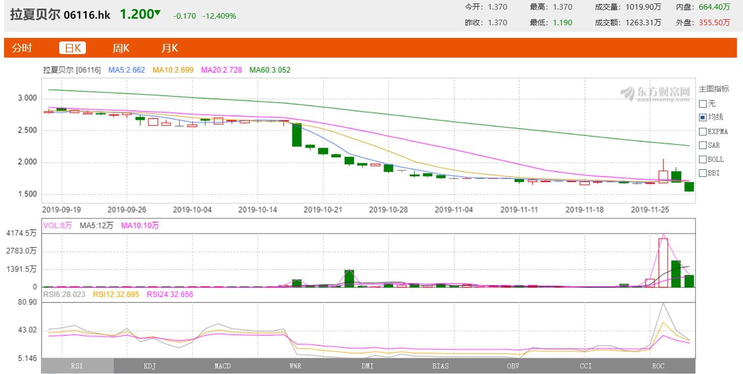Show the MACD indicator
Screen dimensions: 743x374
[x=222, y=366]
